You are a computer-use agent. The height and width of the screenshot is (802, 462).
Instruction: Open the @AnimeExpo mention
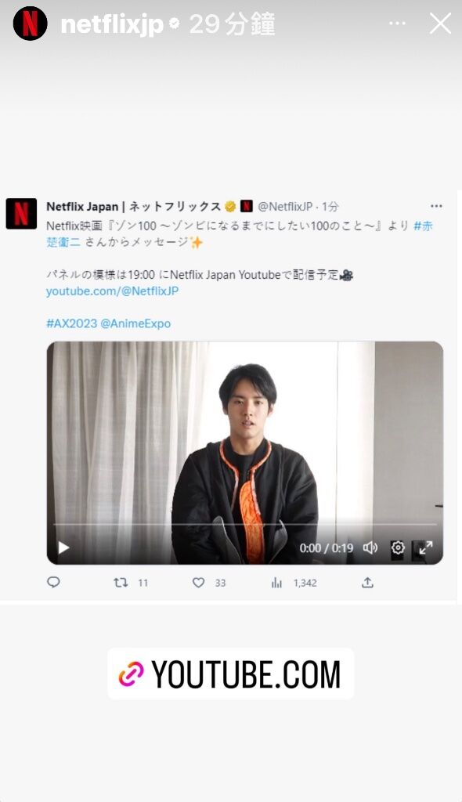point(135,323)
